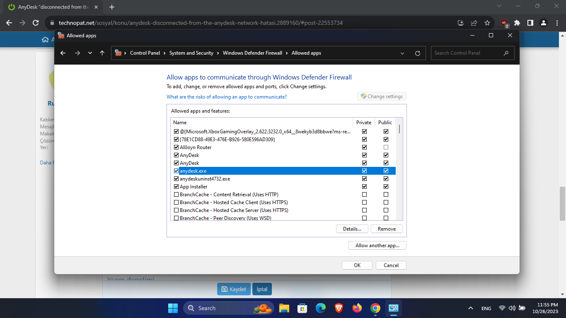Toggle the Chrome side panel icon
The height and width of the screenshot is (318, 566).
(x=530, y=23)
